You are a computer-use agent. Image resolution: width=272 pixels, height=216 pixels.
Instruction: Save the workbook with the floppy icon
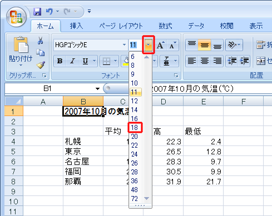point(37,12)
